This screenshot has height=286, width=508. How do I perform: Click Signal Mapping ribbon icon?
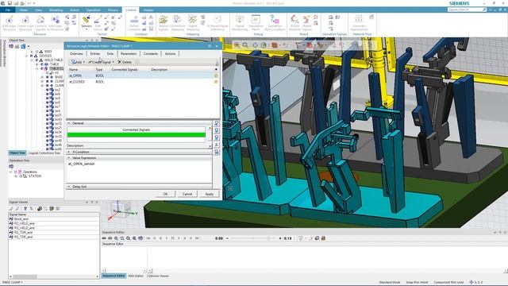tap(193, 23)
